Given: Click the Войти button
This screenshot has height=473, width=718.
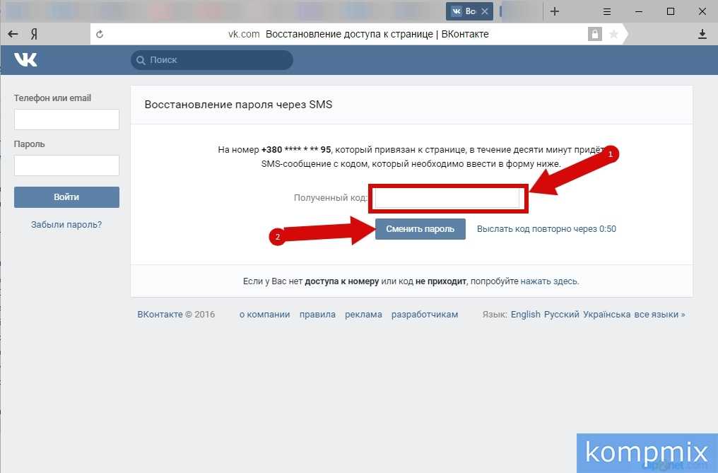Looking at the screenshot, I should 67,197.
